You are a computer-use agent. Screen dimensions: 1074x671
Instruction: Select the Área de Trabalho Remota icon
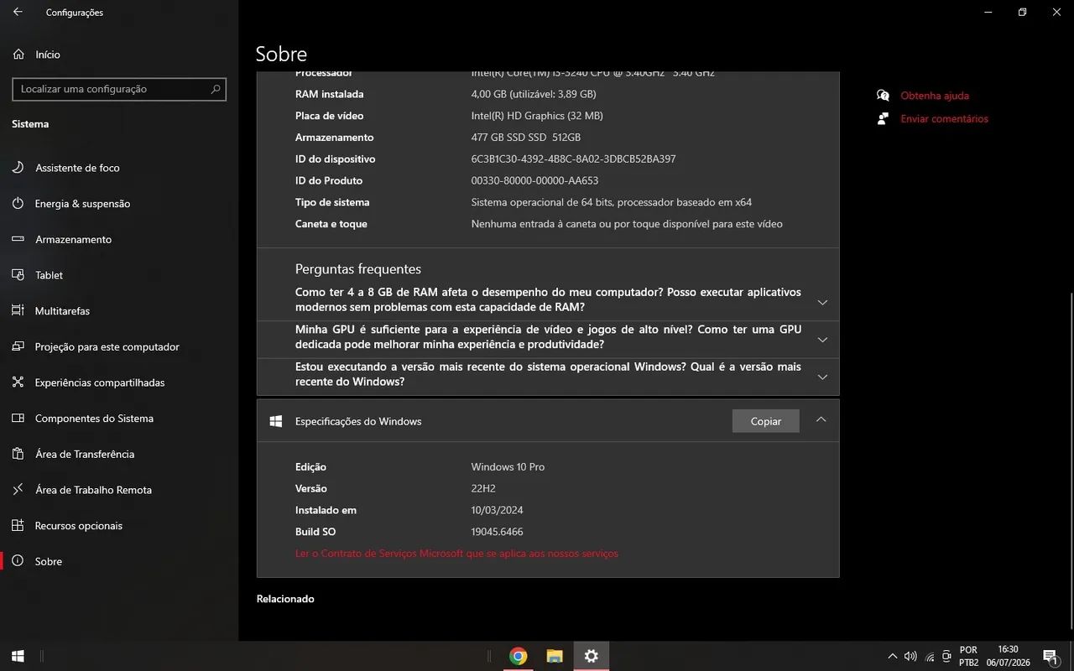pyautogui.click(x=18, y=490)
